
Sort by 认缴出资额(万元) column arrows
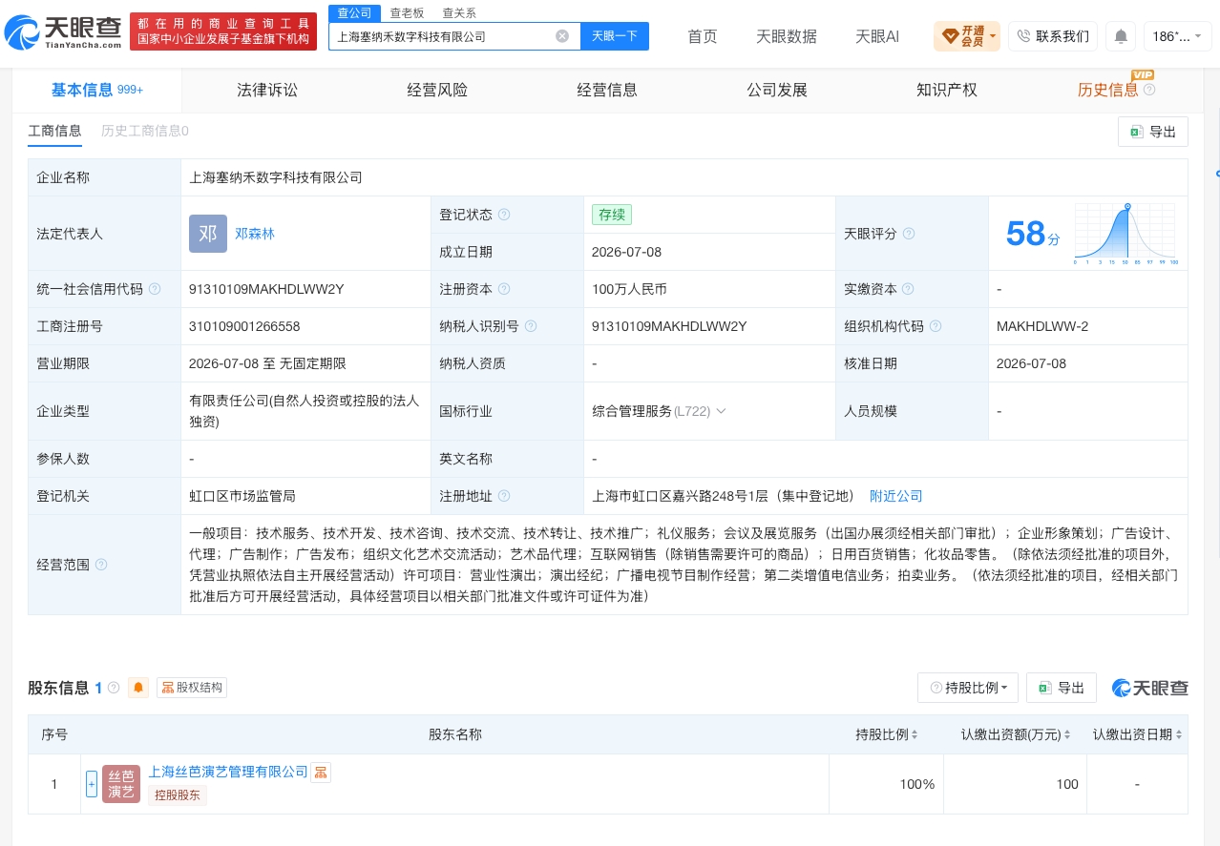[1066, 735]
